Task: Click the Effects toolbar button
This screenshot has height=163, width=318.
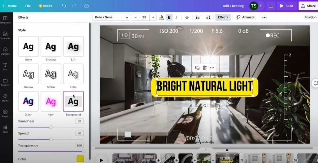Action: click(x=223, y=17)
